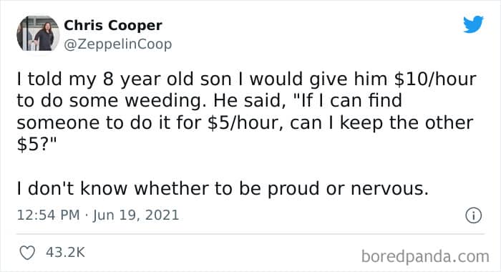Click the word "weeding" in the tweet
This screenshot has width=501, height=272.
pyautogui.click(x=165, y=101)
